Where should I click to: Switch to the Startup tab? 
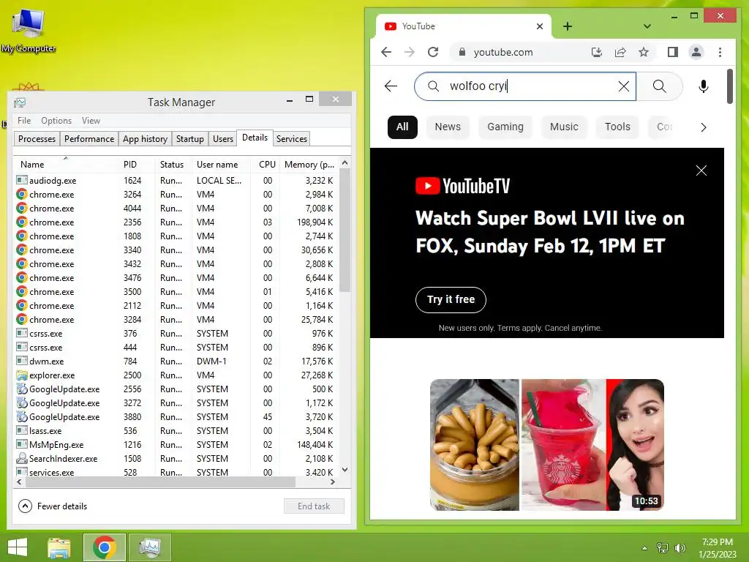[189, 139]
